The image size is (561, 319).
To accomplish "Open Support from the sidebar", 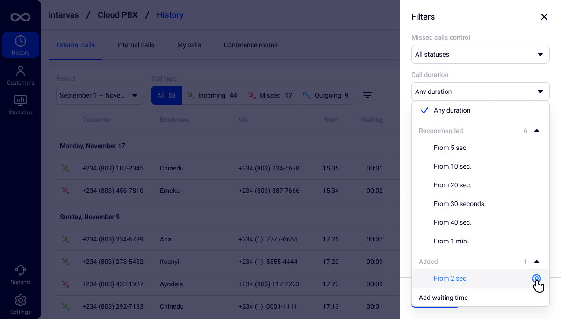I will [x=21, y=275].
